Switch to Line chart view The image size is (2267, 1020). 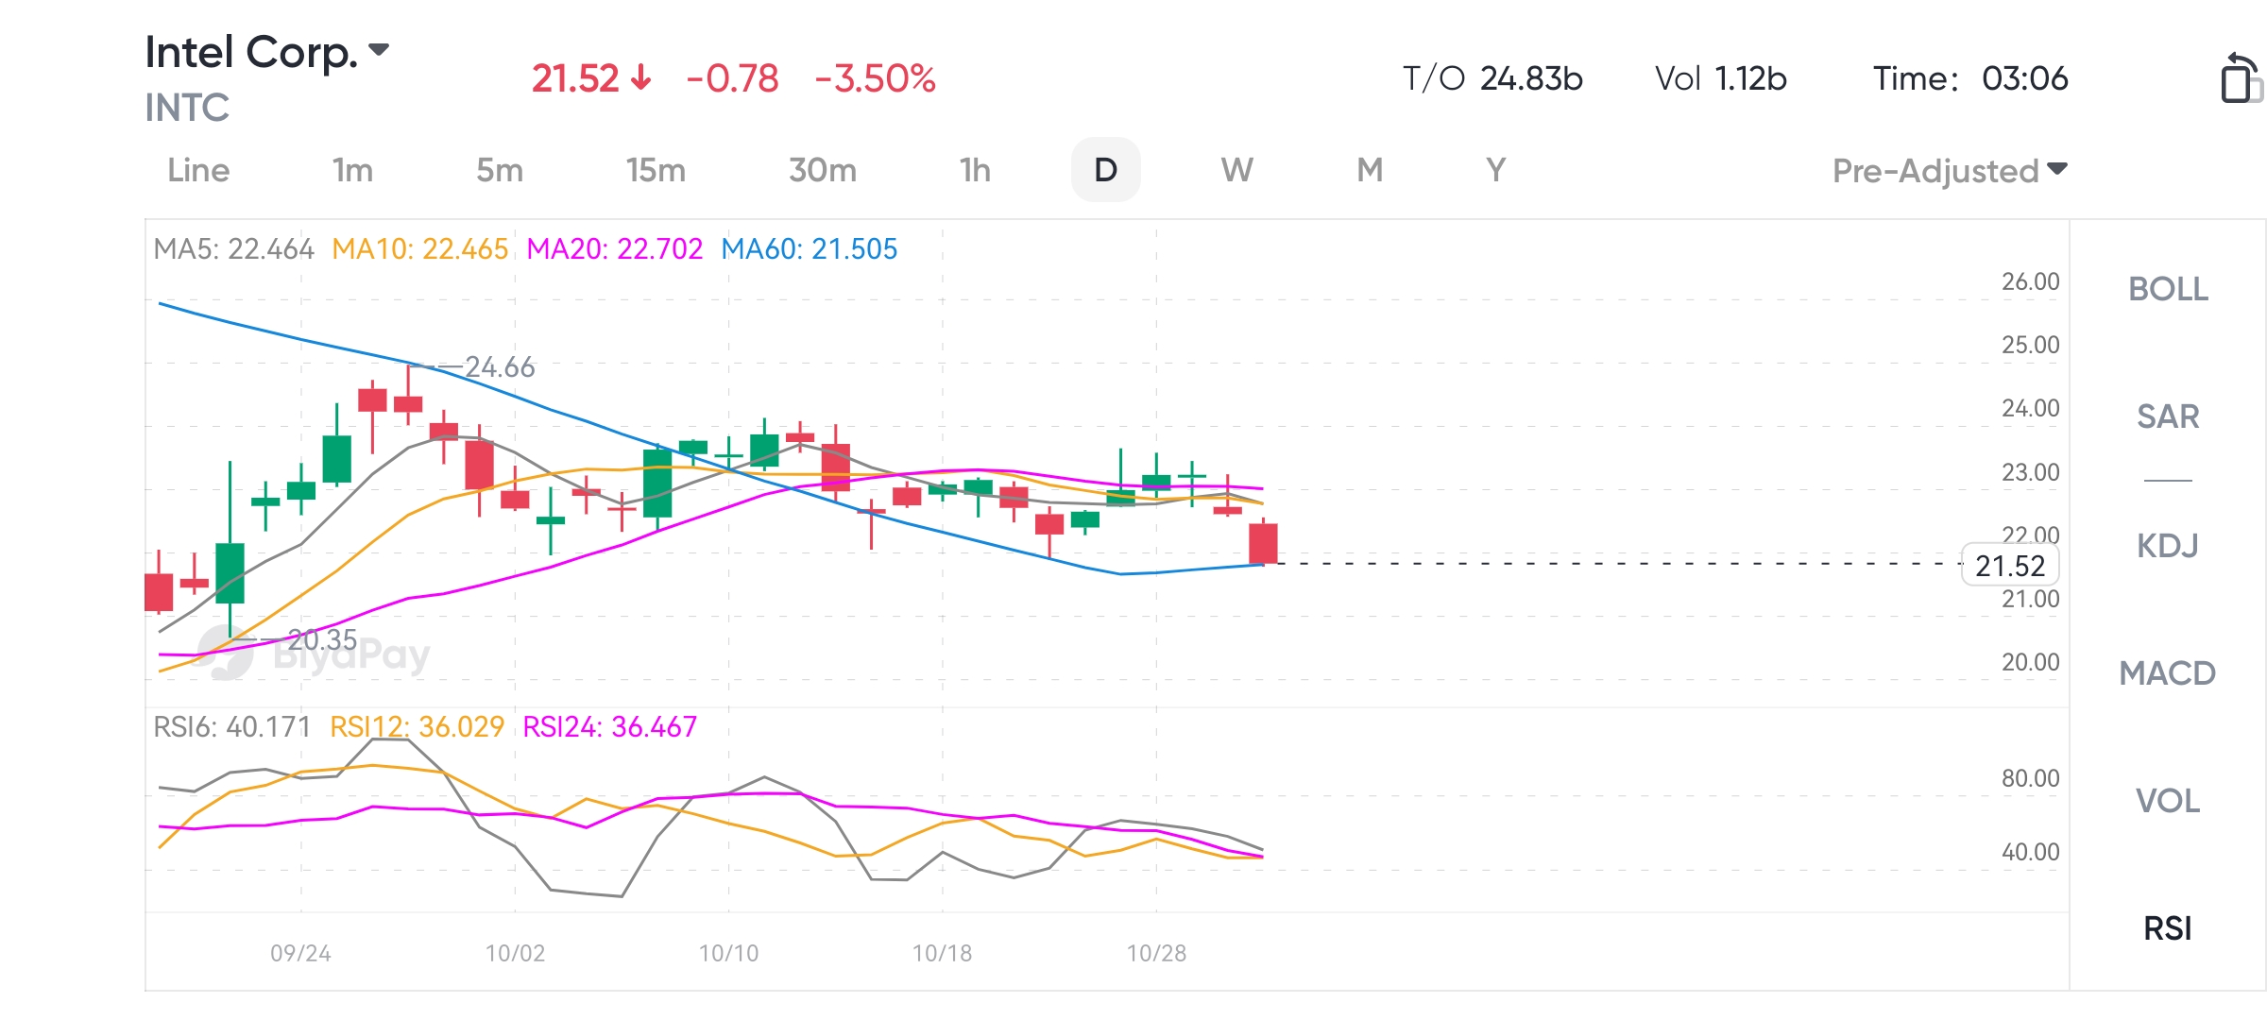pos(198,171)
